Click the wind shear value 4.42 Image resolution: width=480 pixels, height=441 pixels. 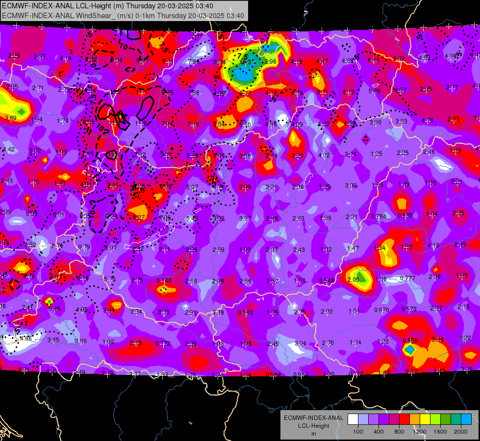(x=8, y=149)
